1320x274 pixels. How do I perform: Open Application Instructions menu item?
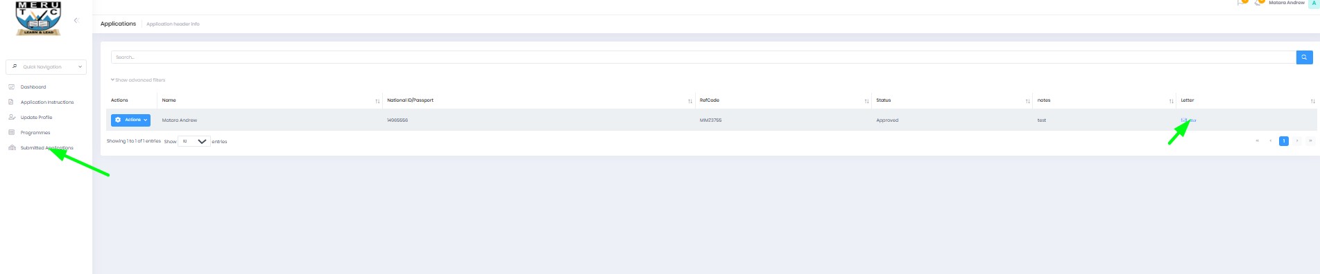tap(47, 102)
